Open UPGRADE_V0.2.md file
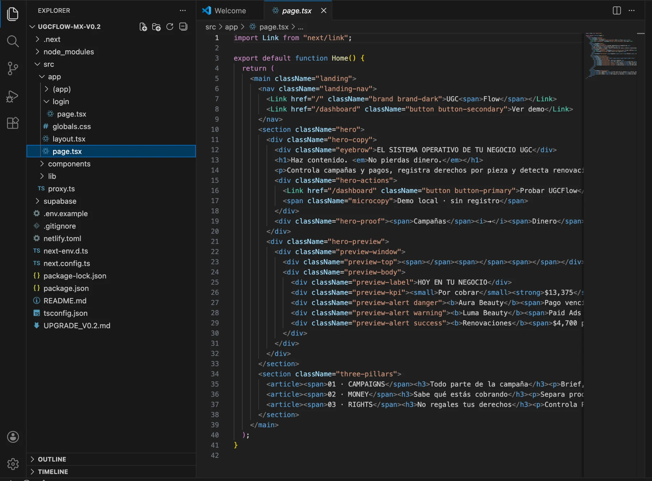 tap(111, 326)
